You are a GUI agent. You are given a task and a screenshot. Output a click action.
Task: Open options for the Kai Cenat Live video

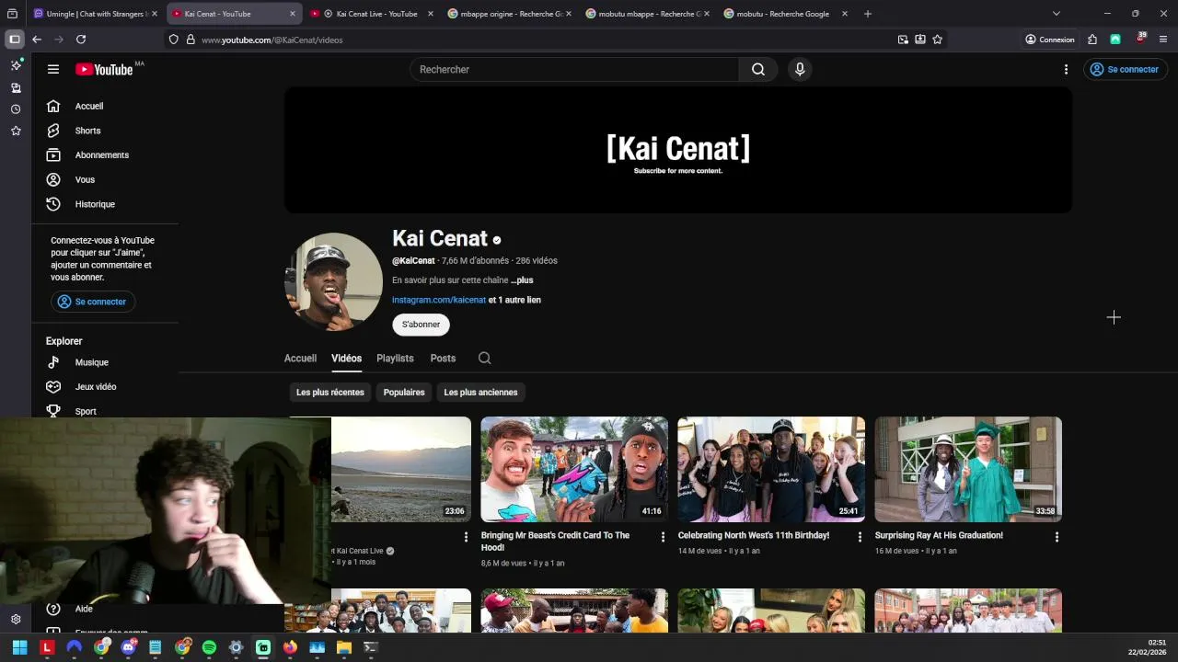coord(466,537)
